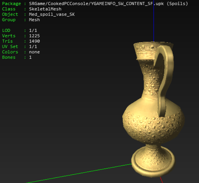
Task: Select the Tris count 1490
Action: [35, 41]
